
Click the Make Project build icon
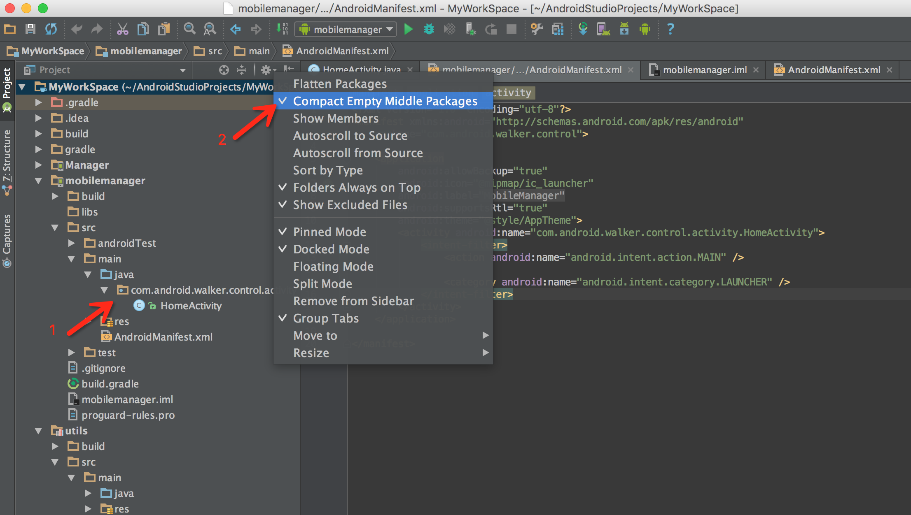click(x=282, y=29)
